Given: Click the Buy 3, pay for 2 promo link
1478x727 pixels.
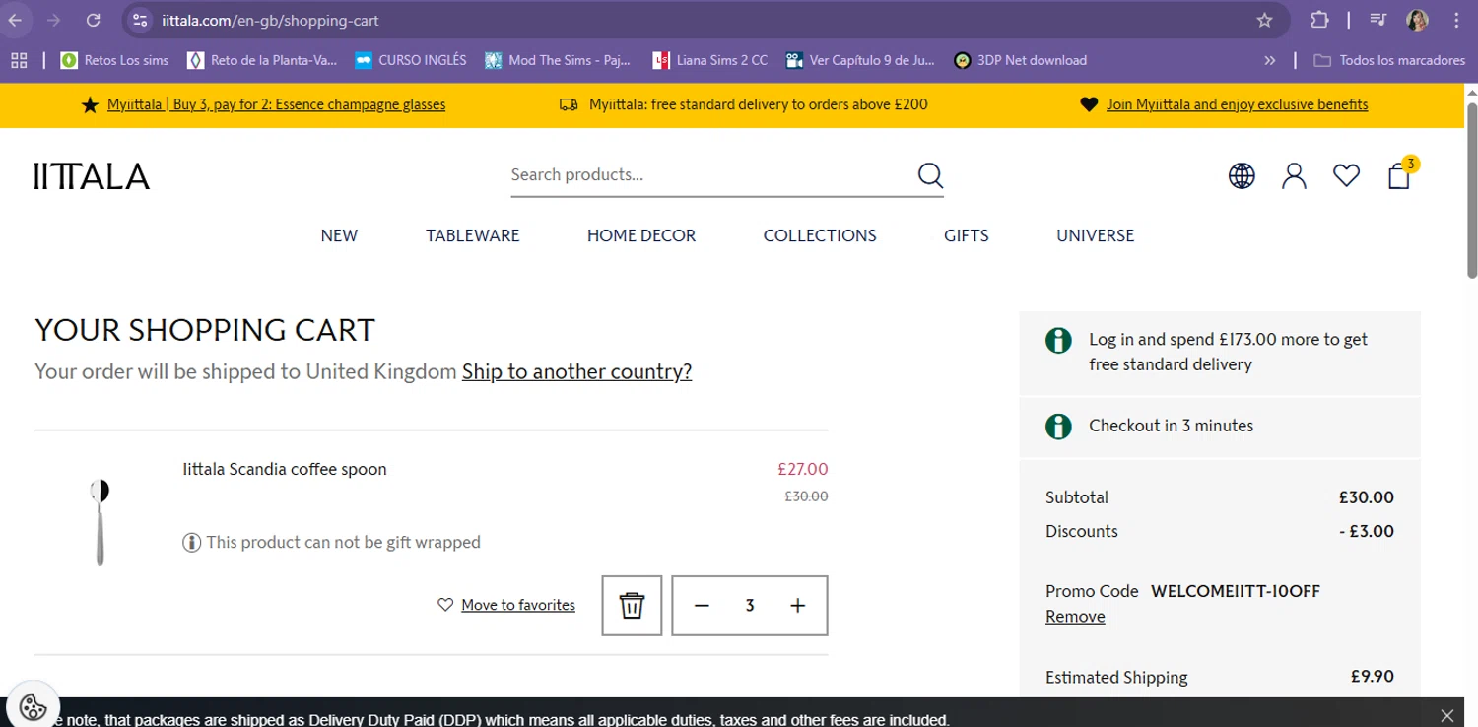Looking at the screenshot, I should 276,104.
